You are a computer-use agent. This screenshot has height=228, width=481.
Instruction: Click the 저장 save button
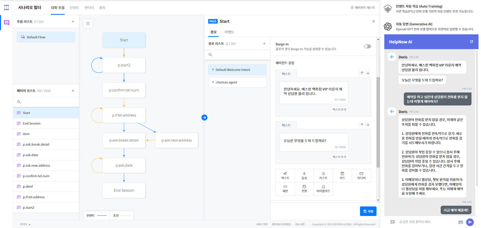click(x=368, y=211)
